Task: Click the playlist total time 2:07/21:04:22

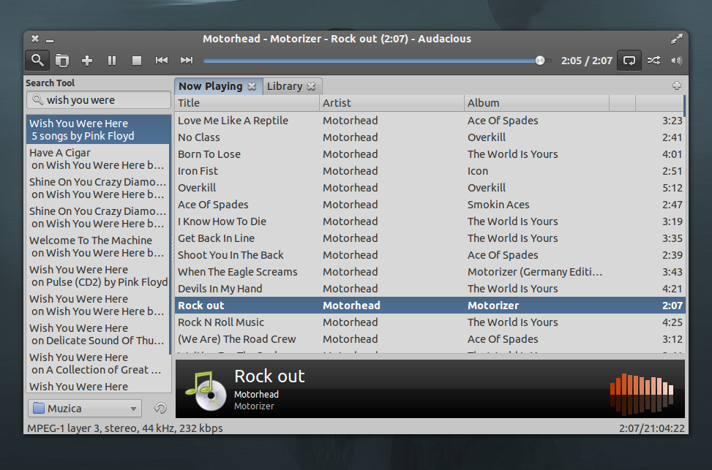Action: tap(651, 428)
